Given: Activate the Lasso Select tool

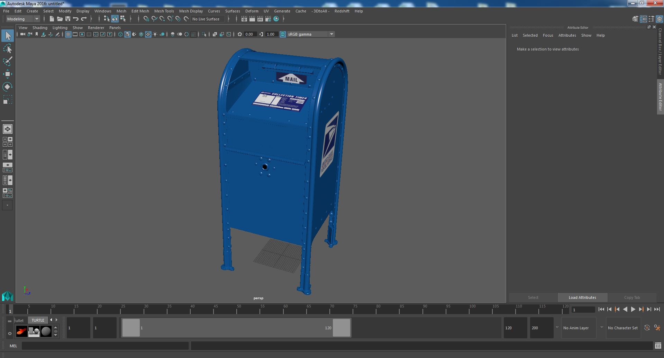Looking at the screenshot, I should [x=8, y=49].
